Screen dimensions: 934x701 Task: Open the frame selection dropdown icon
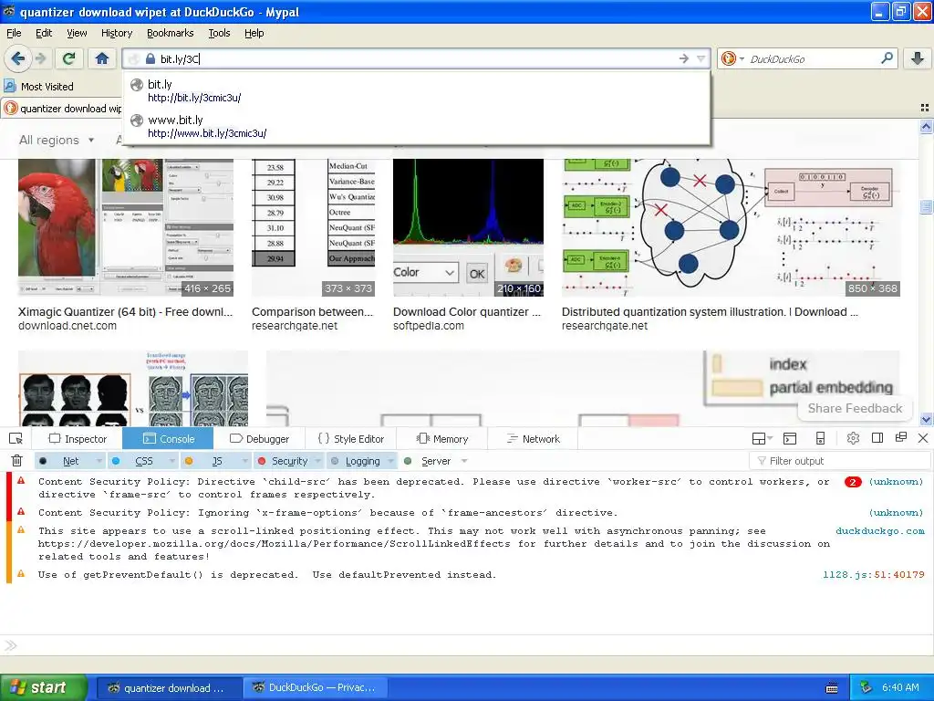pos(762,439)
